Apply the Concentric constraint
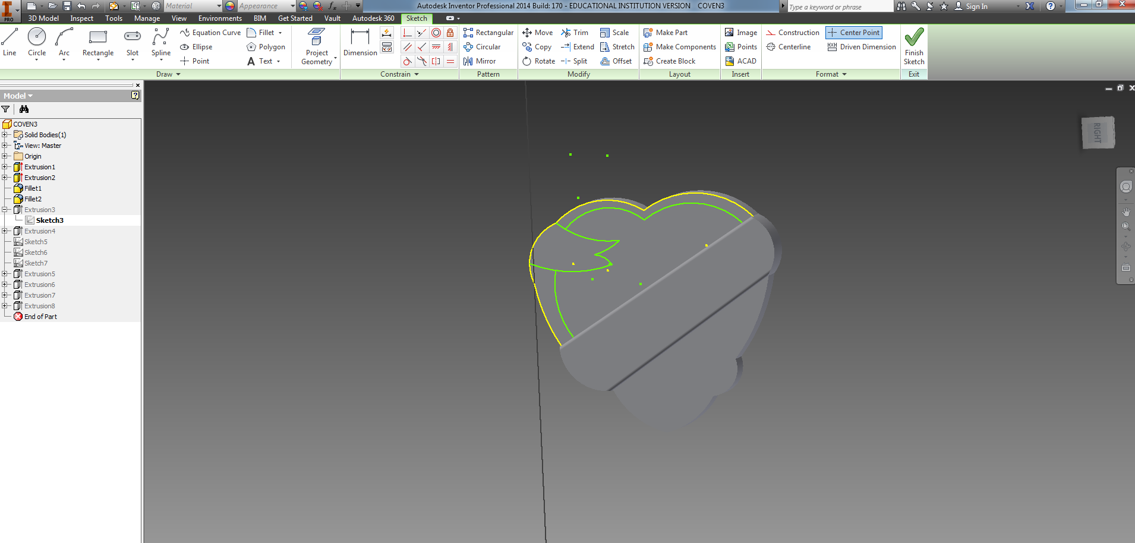 tap(436, 33)
